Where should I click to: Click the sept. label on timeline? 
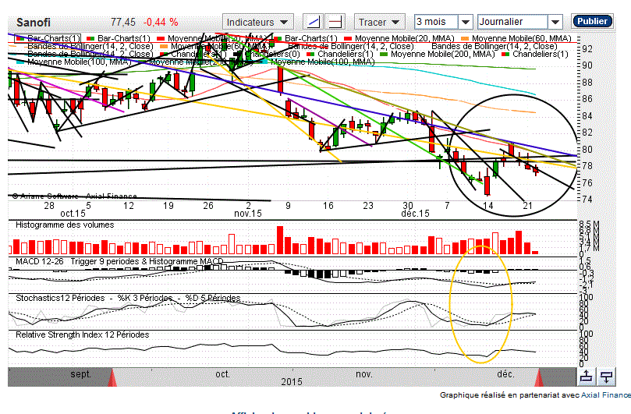(x=80, y=373)
